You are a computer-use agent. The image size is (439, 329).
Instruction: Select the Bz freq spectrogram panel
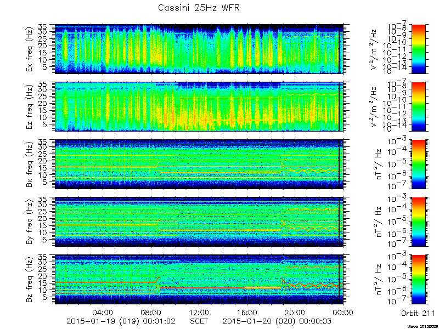pyautogui.click(x=199, y=280)
